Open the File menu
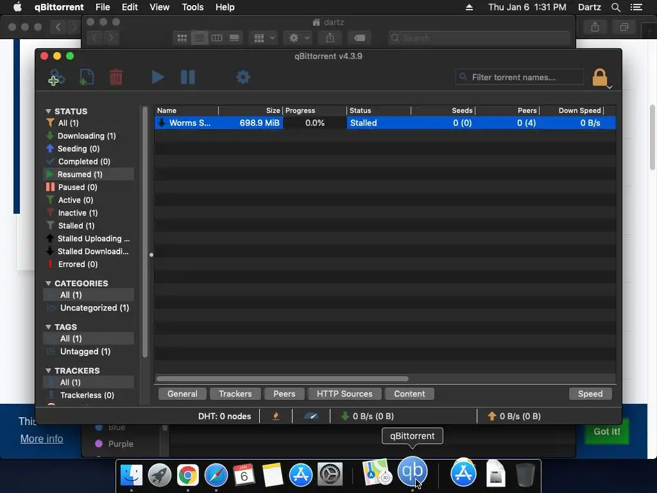Image resolution: width=657 pixels, height=493 pixels. pos(103,7)
